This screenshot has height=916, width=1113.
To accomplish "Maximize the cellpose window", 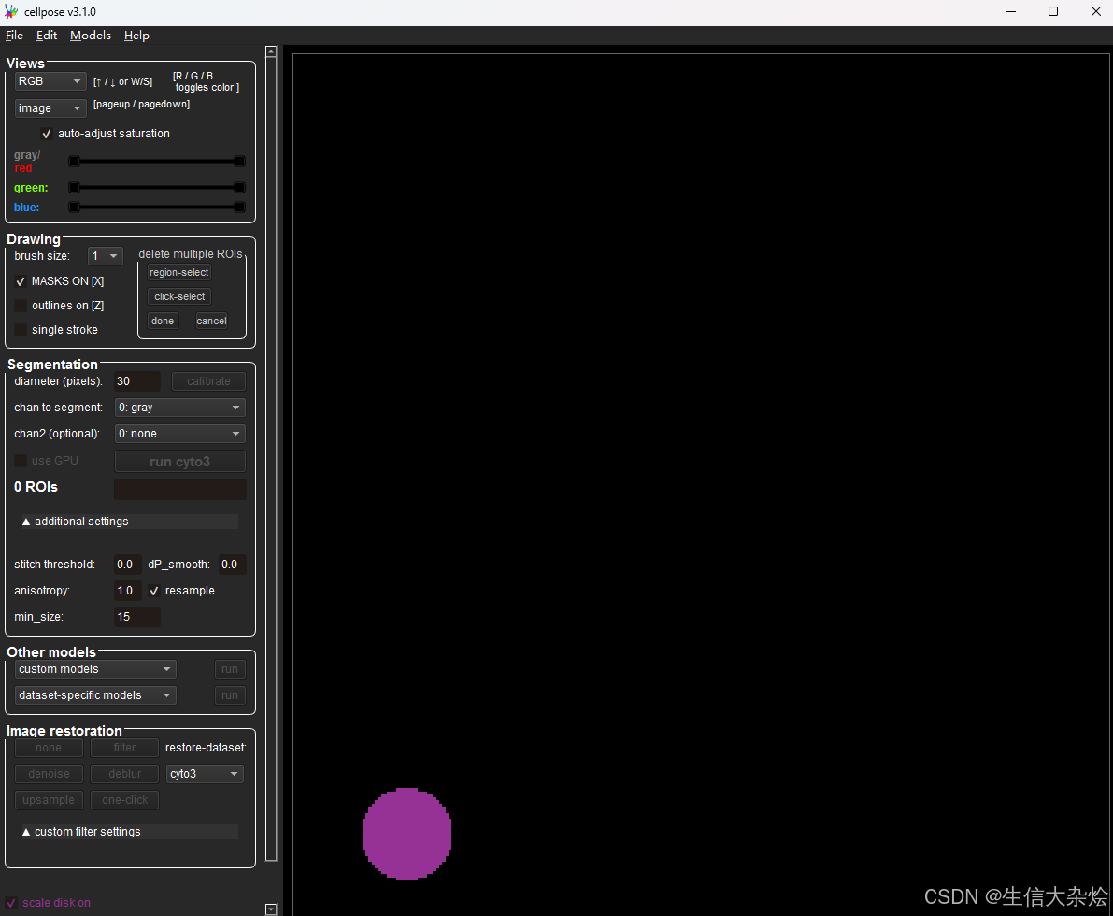I will pyautogui.click(x=1053, y=12).
